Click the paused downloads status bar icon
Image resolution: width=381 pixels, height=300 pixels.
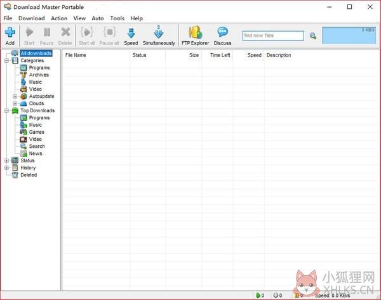click(x=297, y=296)
